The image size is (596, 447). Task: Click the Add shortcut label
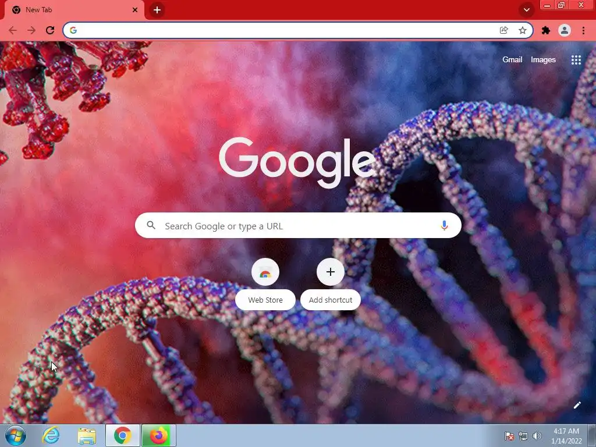tap(331, 300)
